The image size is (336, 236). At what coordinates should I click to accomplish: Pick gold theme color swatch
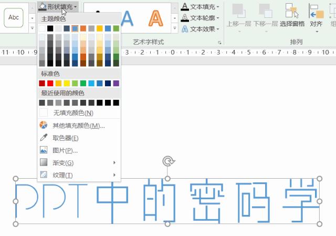pyautogui.click(x=100, y=28)
